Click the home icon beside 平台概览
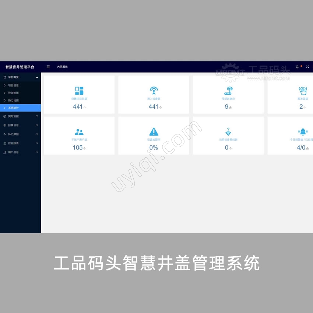The height and width of the screenshot is (313, 313). click(5, 77)
